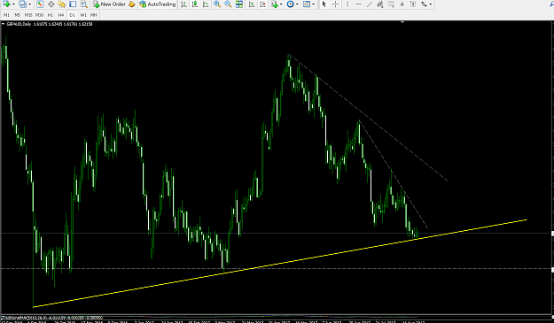The height and width of the screenshot is (323, 554).
Task: Select the Cursor arrow tool
Action: [x=324, y=4]
